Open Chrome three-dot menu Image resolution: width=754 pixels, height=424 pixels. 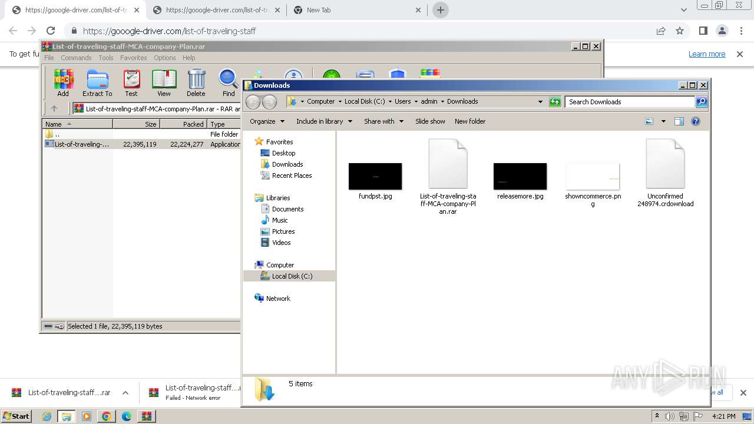pos(740,31)
